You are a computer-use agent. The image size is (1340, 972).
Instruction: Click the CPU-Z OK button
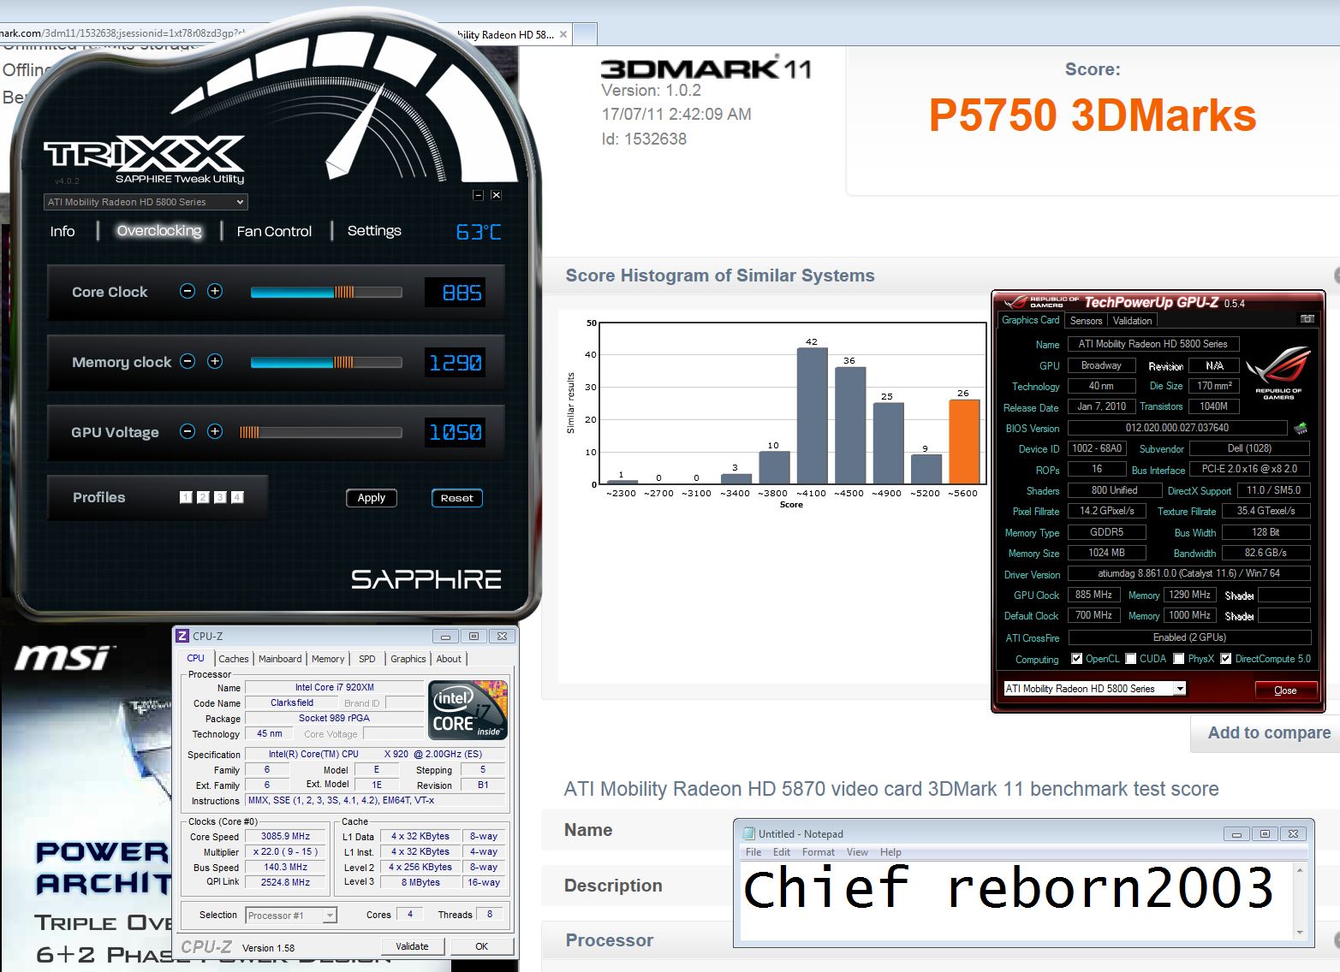pos(481,946)
